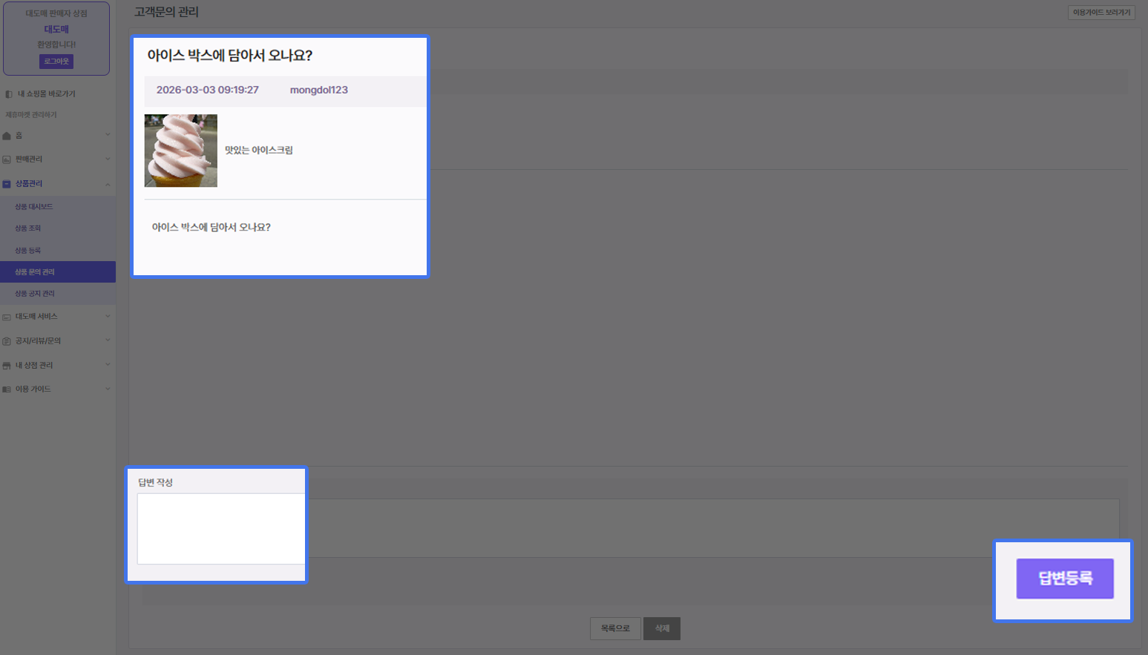
Task: Click the 공지/리뷰/문의 clipboard icon
Action: (7, 341)
